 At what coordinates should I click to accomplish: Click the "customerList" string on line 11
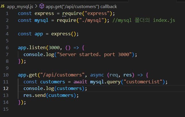pyautogui.click(x=143, y=82)
